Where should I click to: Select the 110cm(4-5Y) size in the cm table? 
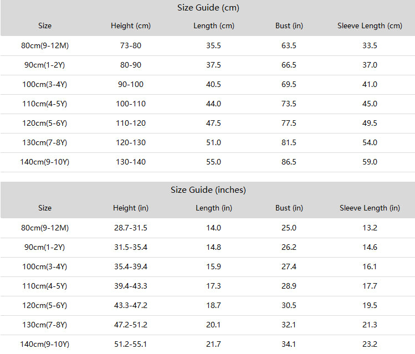[x=45, y=104]
